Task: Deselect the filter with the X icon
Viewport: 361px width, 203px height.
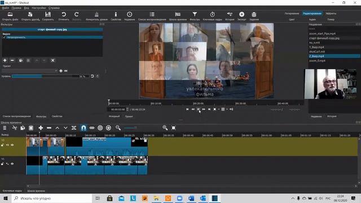Action: (x=52, y=60)
